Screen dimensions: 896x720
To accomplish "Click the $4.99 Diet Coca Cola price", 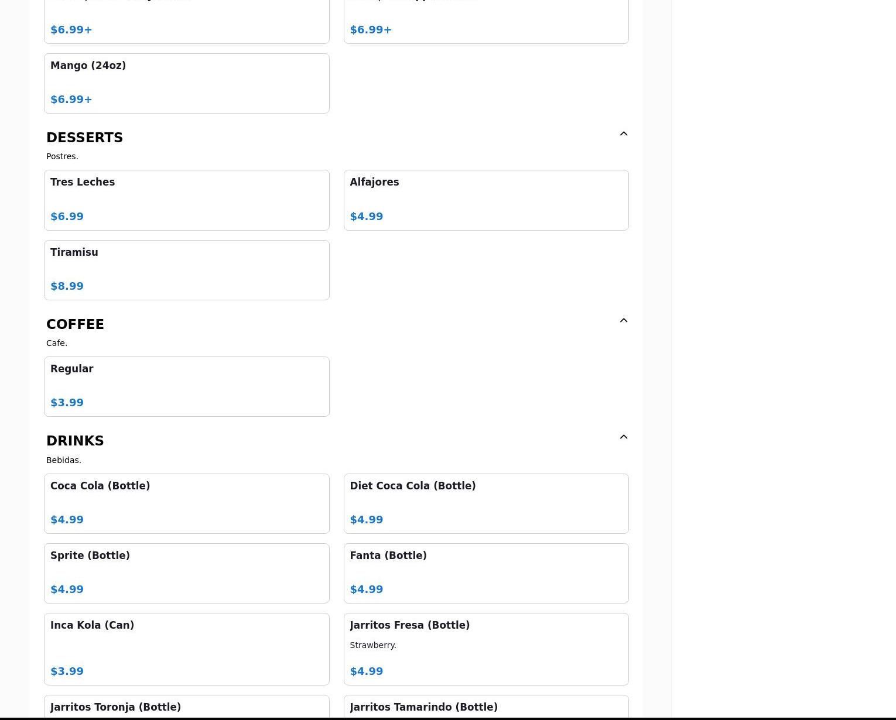I will [x=366, y=520].
